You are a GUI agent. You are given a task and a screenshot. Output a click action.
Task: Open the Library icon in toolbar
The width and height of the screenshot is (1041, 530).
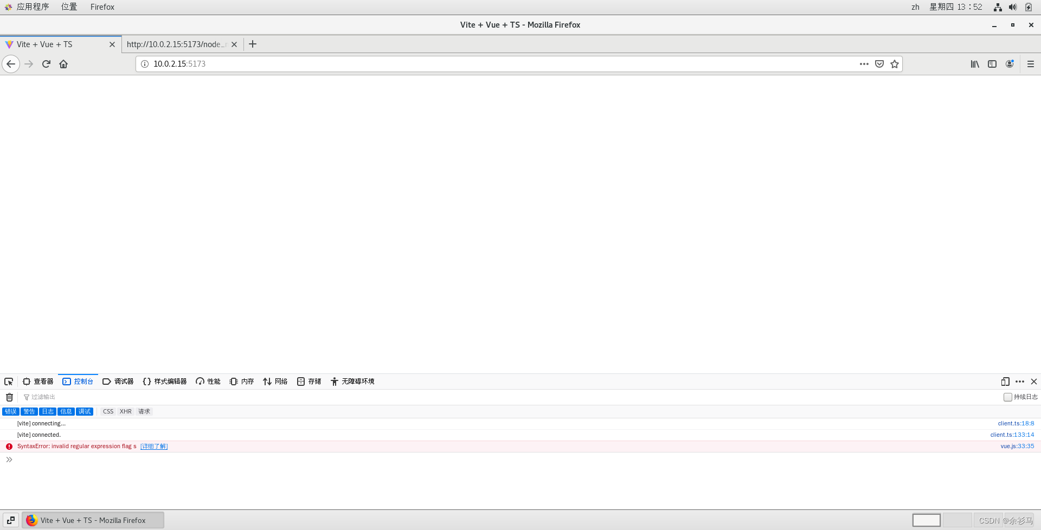[975, 64]
